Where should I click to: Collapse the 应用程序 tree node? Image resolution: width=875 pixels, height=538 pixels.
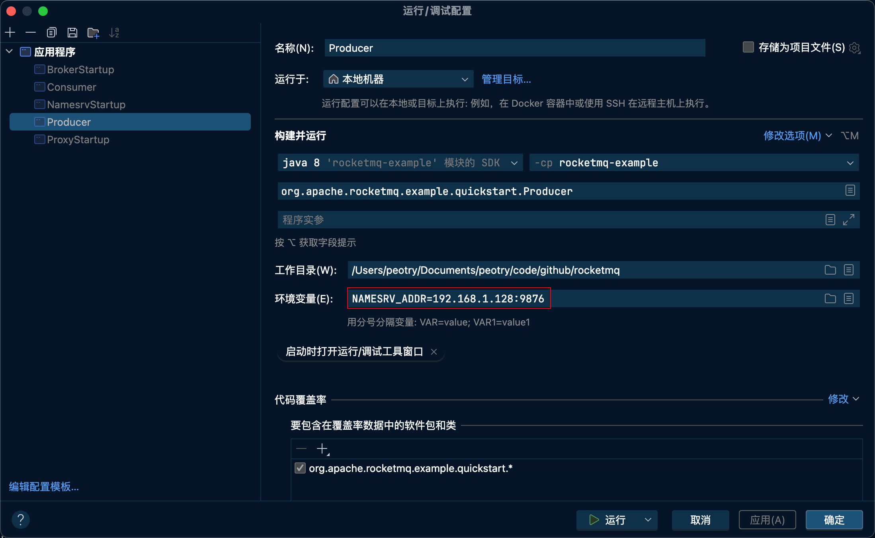[x=10, y=51]
